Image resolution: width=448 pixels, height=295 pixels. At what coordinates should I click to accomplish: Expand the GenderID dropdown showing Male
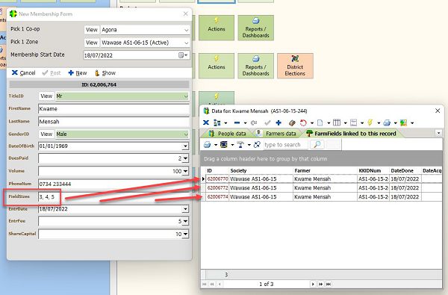pyautogui.click(x=186, y=134)
